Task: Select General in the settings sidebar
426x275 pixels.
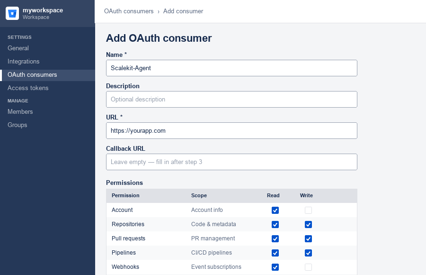Action: [x=18, y=48]
